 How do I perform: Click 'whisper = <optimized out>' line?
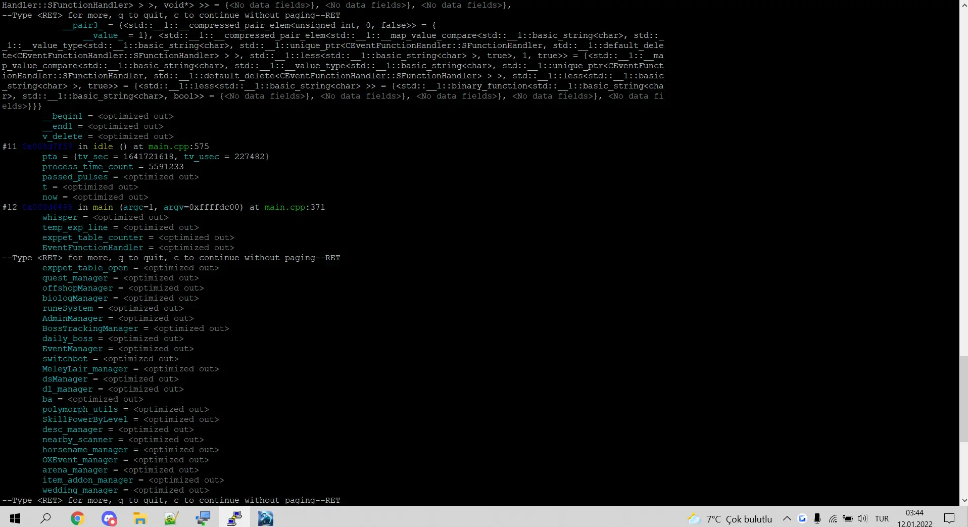pos(106,217)
